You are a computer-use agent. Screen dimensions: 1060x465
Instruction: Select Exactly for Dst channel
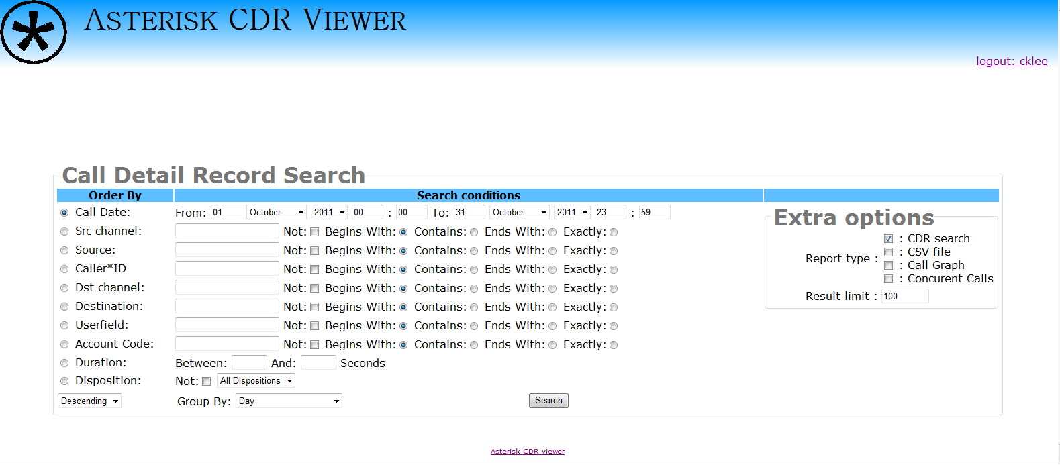pos(614,289)
